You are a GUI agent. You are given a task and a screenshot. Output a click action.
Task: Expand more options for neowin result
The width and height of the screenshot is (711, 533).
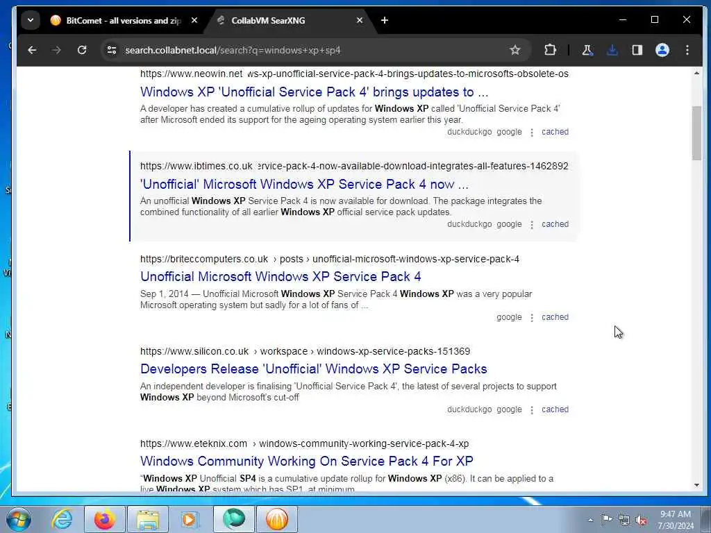coord(532,133)
